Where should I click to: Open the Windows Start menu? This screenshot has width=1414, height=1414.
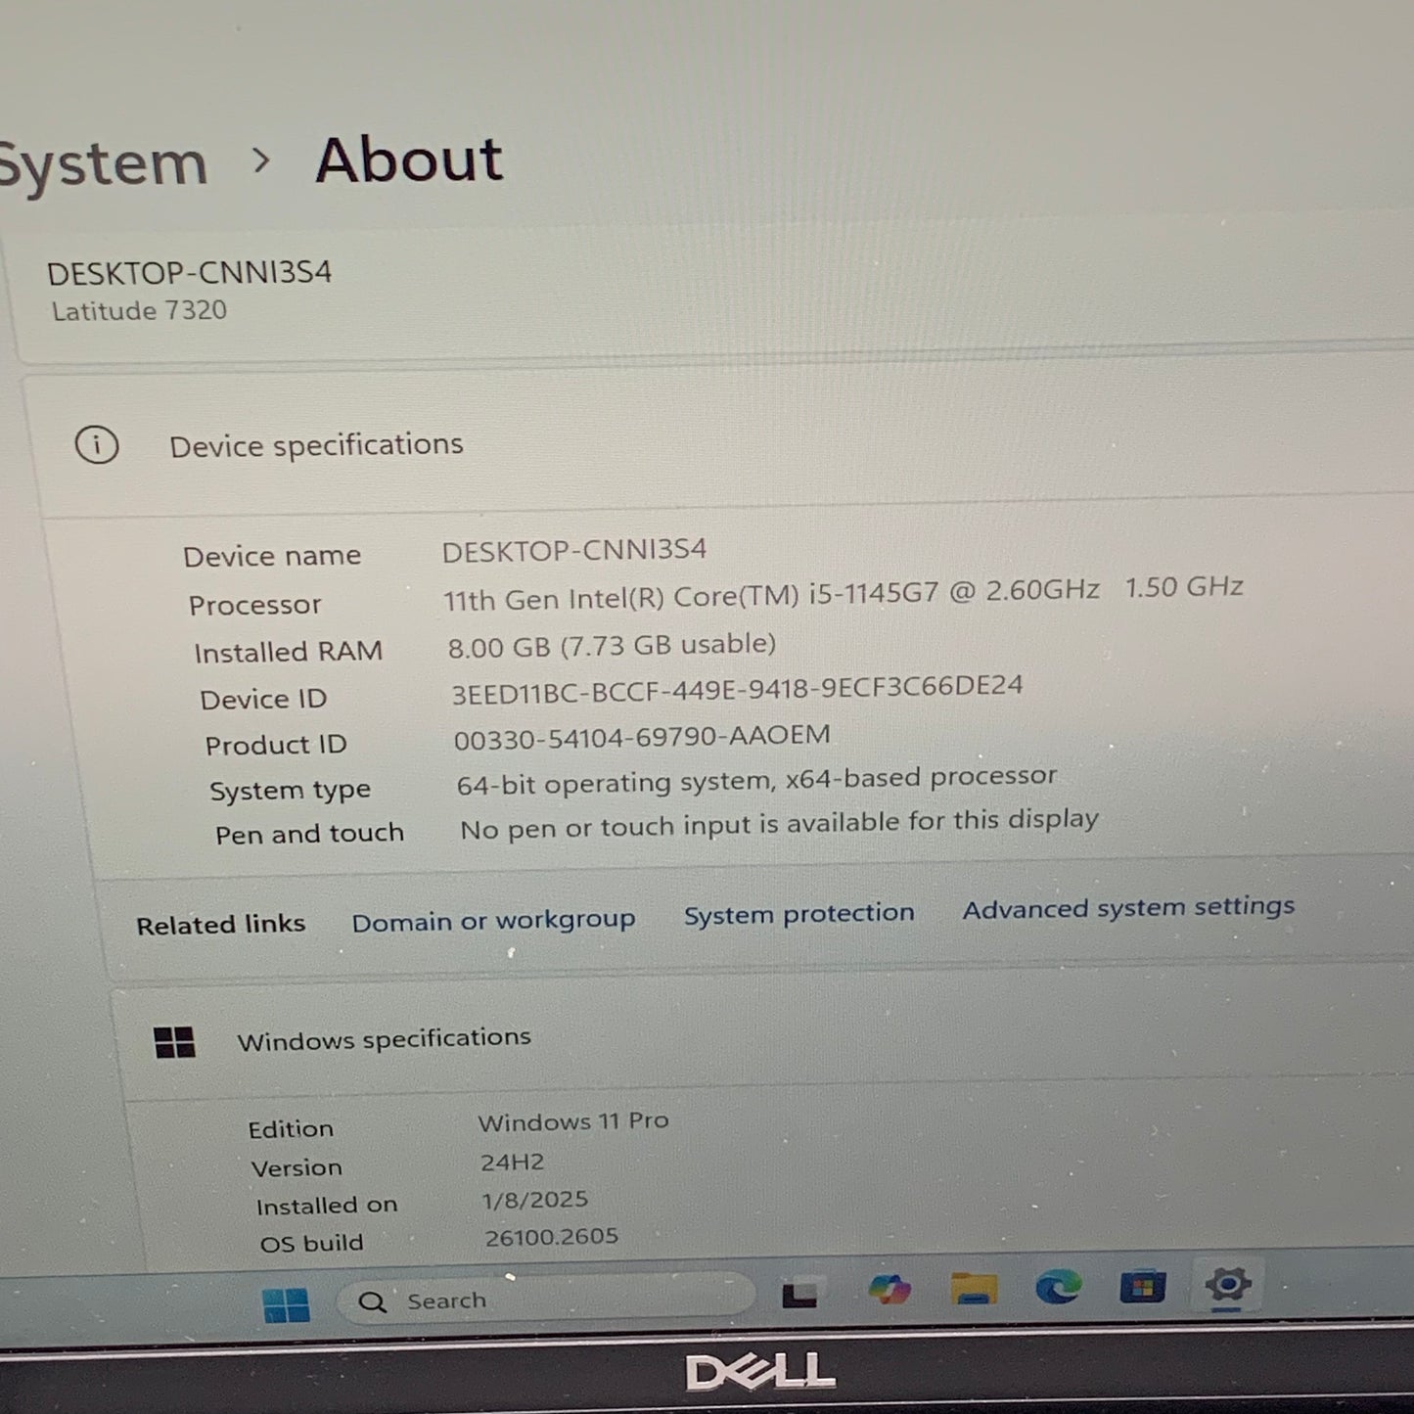pyautogui.click(x=286, y=1304)
